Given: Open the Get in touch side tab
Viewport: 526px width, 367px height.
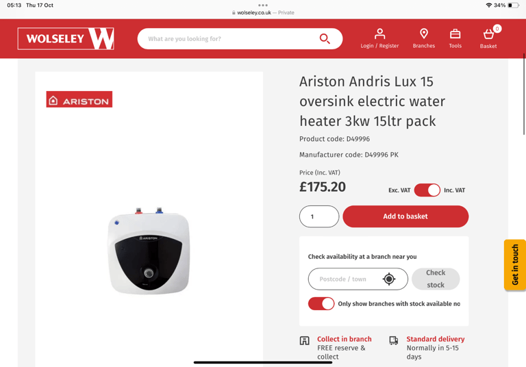Looking at the screenshot, I should [514, 265].
